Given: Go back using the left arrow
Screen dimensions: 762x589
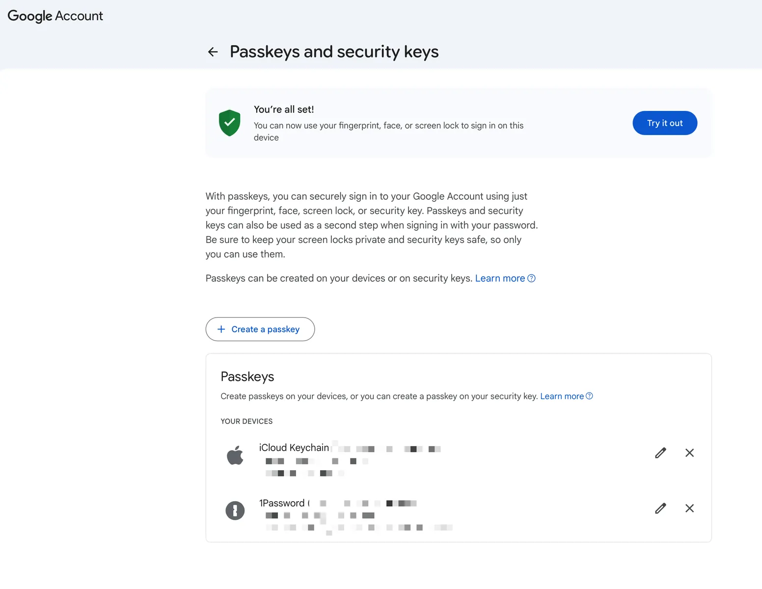Looking at the screenshot, I should (x=213, y=52).
